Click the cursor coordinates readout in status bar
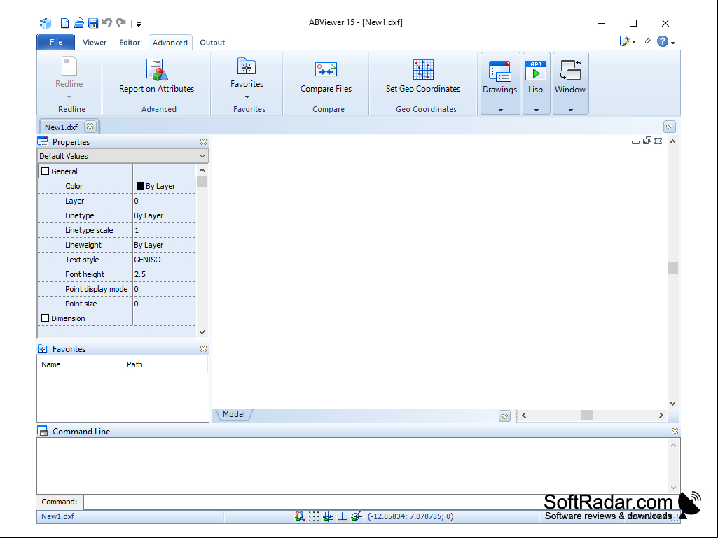Image resolution: width=718 pixels, height=538 pixels. [410, 516]
